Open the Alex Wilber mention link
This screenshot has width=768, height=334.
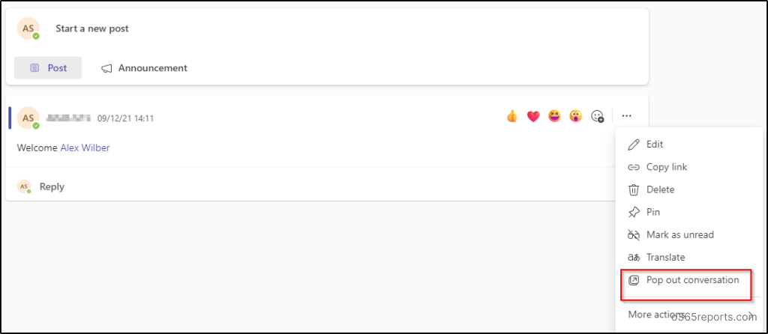click(x=85, y=148)
